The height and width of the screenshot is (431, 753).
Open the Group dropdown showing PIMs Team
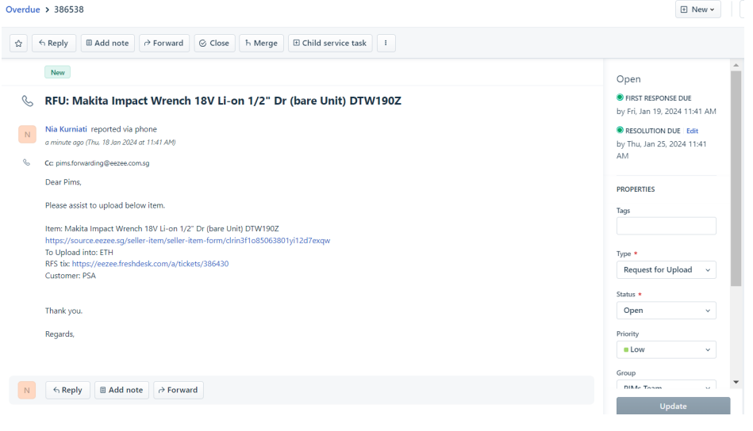666,384
